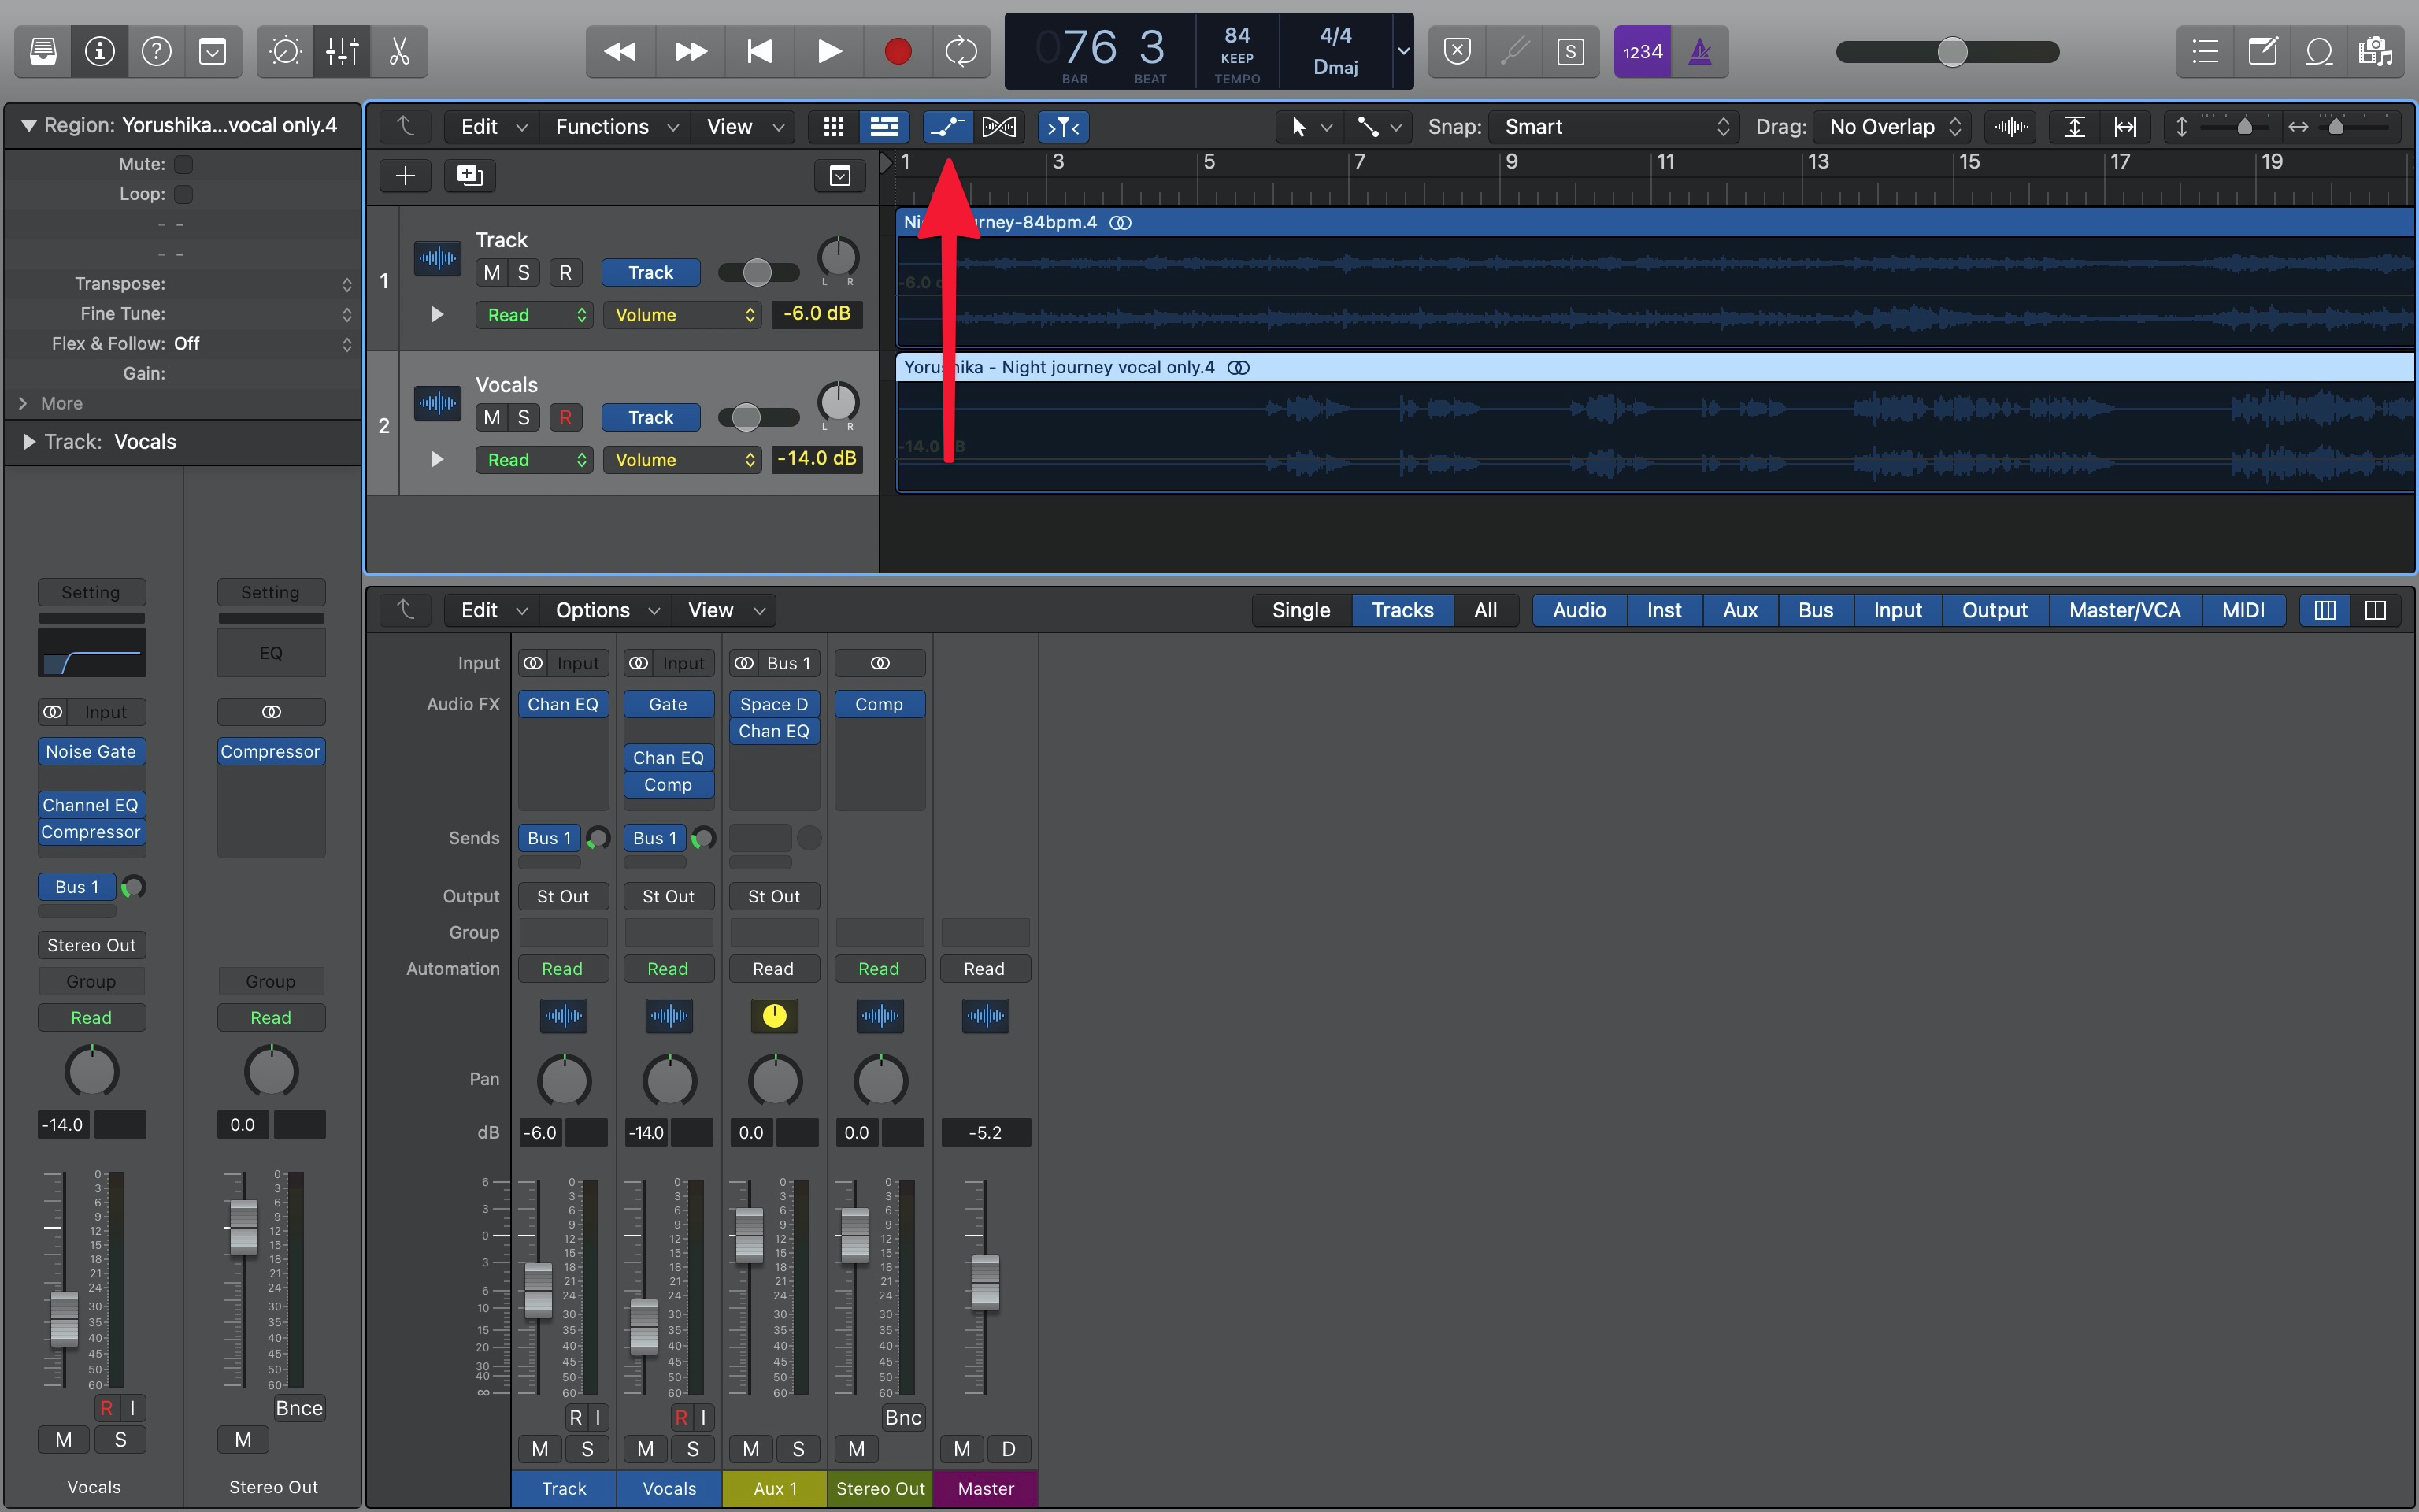Open Quick Help question mark
Screen dimensions: 2419x1512
(157, 51)
